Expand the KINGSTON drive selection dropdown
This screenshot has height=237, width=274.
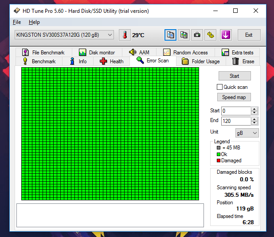pos(64,35)
